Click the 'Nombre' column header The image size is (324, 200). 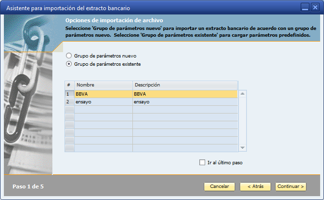tap(103, 85)
